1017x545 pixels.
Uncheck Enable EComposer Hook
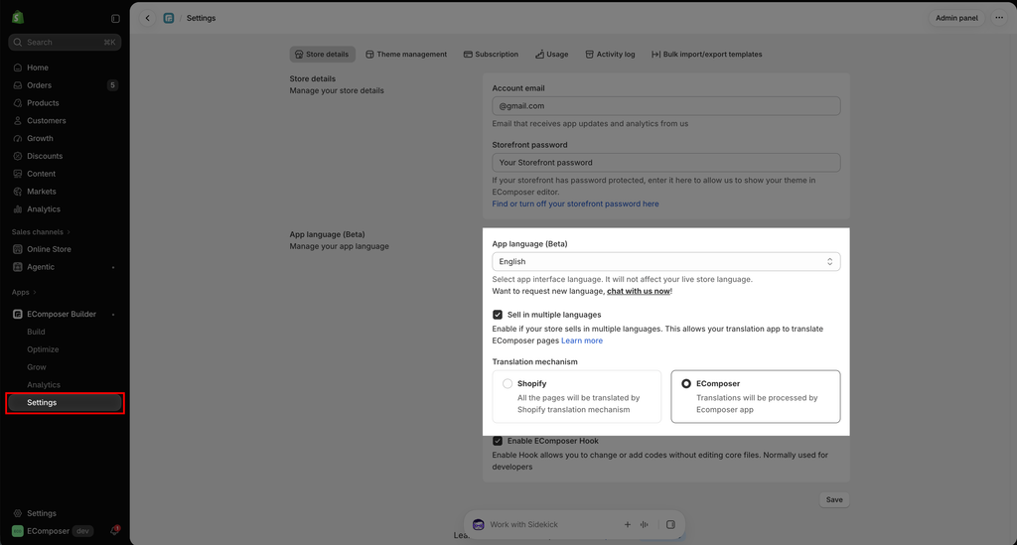coord(498,441)
